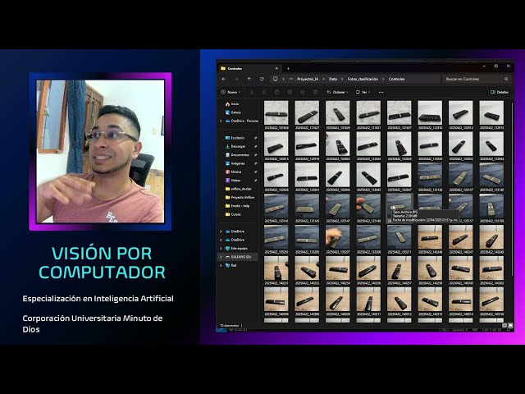Add a new Explorer tab with plus
Image resolution: width=525 pixels, height=394 pixels.
pos(288,69)
